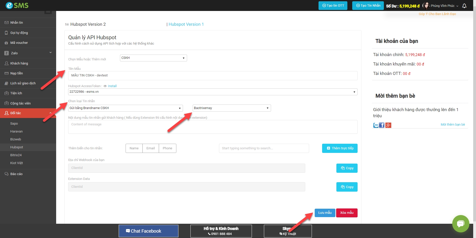Expand the Zalo sidebar menu
This screenshot has height=238, width=476.
(28, 53)
